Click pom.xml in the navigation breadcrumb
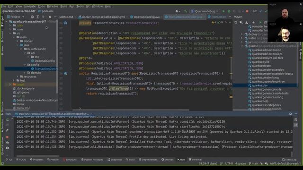Image resolution: width=303 pixels, height=170 pixels. 46,11
